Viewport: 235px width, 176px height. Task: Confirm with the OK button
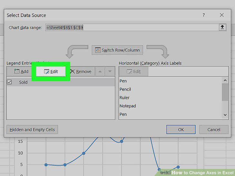(181, 130)
